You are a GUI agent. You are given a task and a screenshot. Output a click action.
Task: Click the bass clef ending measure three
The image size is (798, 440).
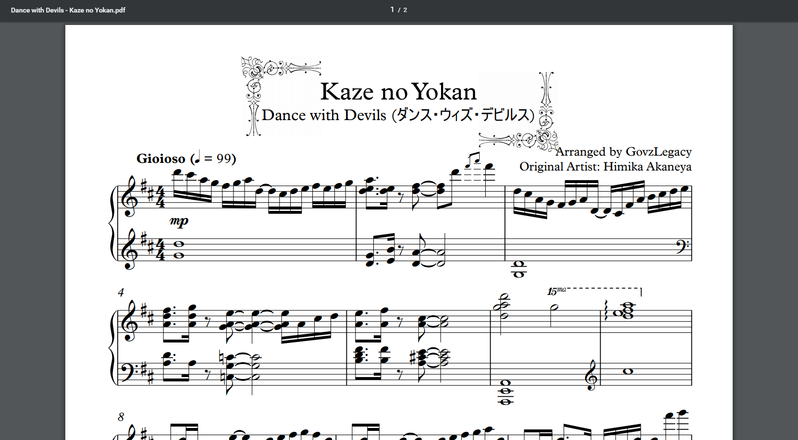[683, 247]
